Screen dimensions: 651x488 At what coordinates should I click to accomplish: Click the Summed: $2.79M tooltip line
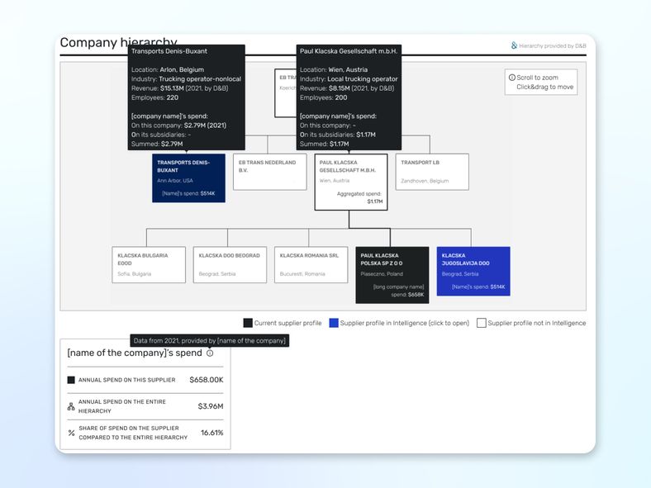point(157,144)
